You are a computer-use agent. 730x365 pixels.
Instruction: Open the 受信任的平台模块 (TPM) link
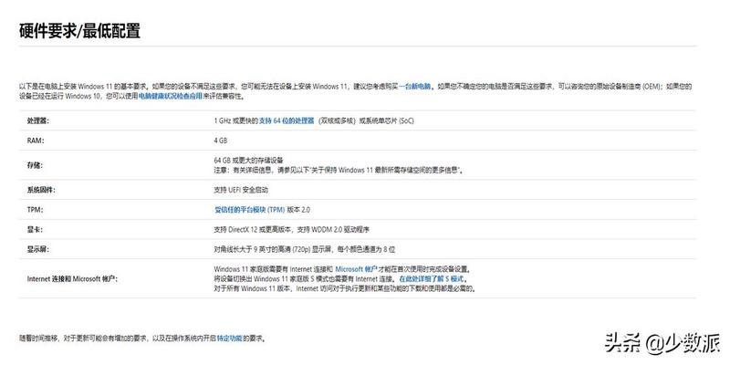[249, 210]
